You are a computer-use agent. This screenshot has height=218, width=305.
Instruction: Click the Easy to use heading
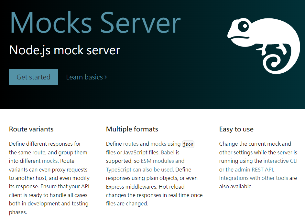[236, 129]
